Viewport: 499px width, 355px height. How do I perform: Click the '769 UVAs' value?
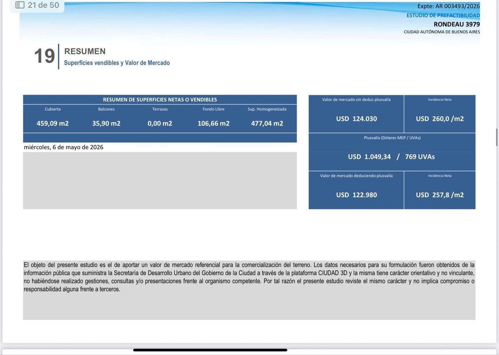[420, 157]
